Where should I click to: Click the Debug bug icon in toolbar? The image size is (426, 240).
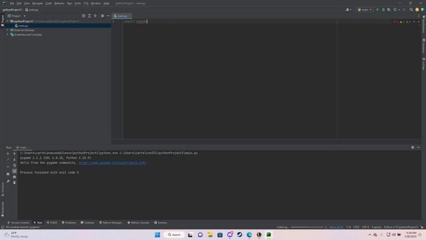click(x=383, y=9)
